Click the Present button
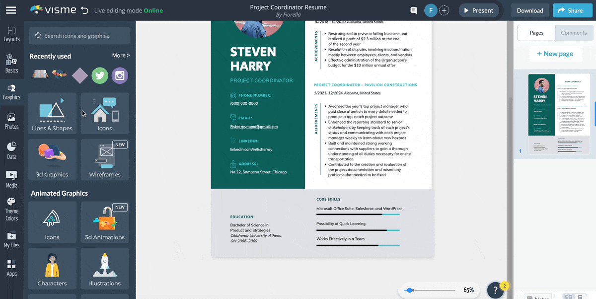This screenshot has height=299, width=596. click(478, 10)
